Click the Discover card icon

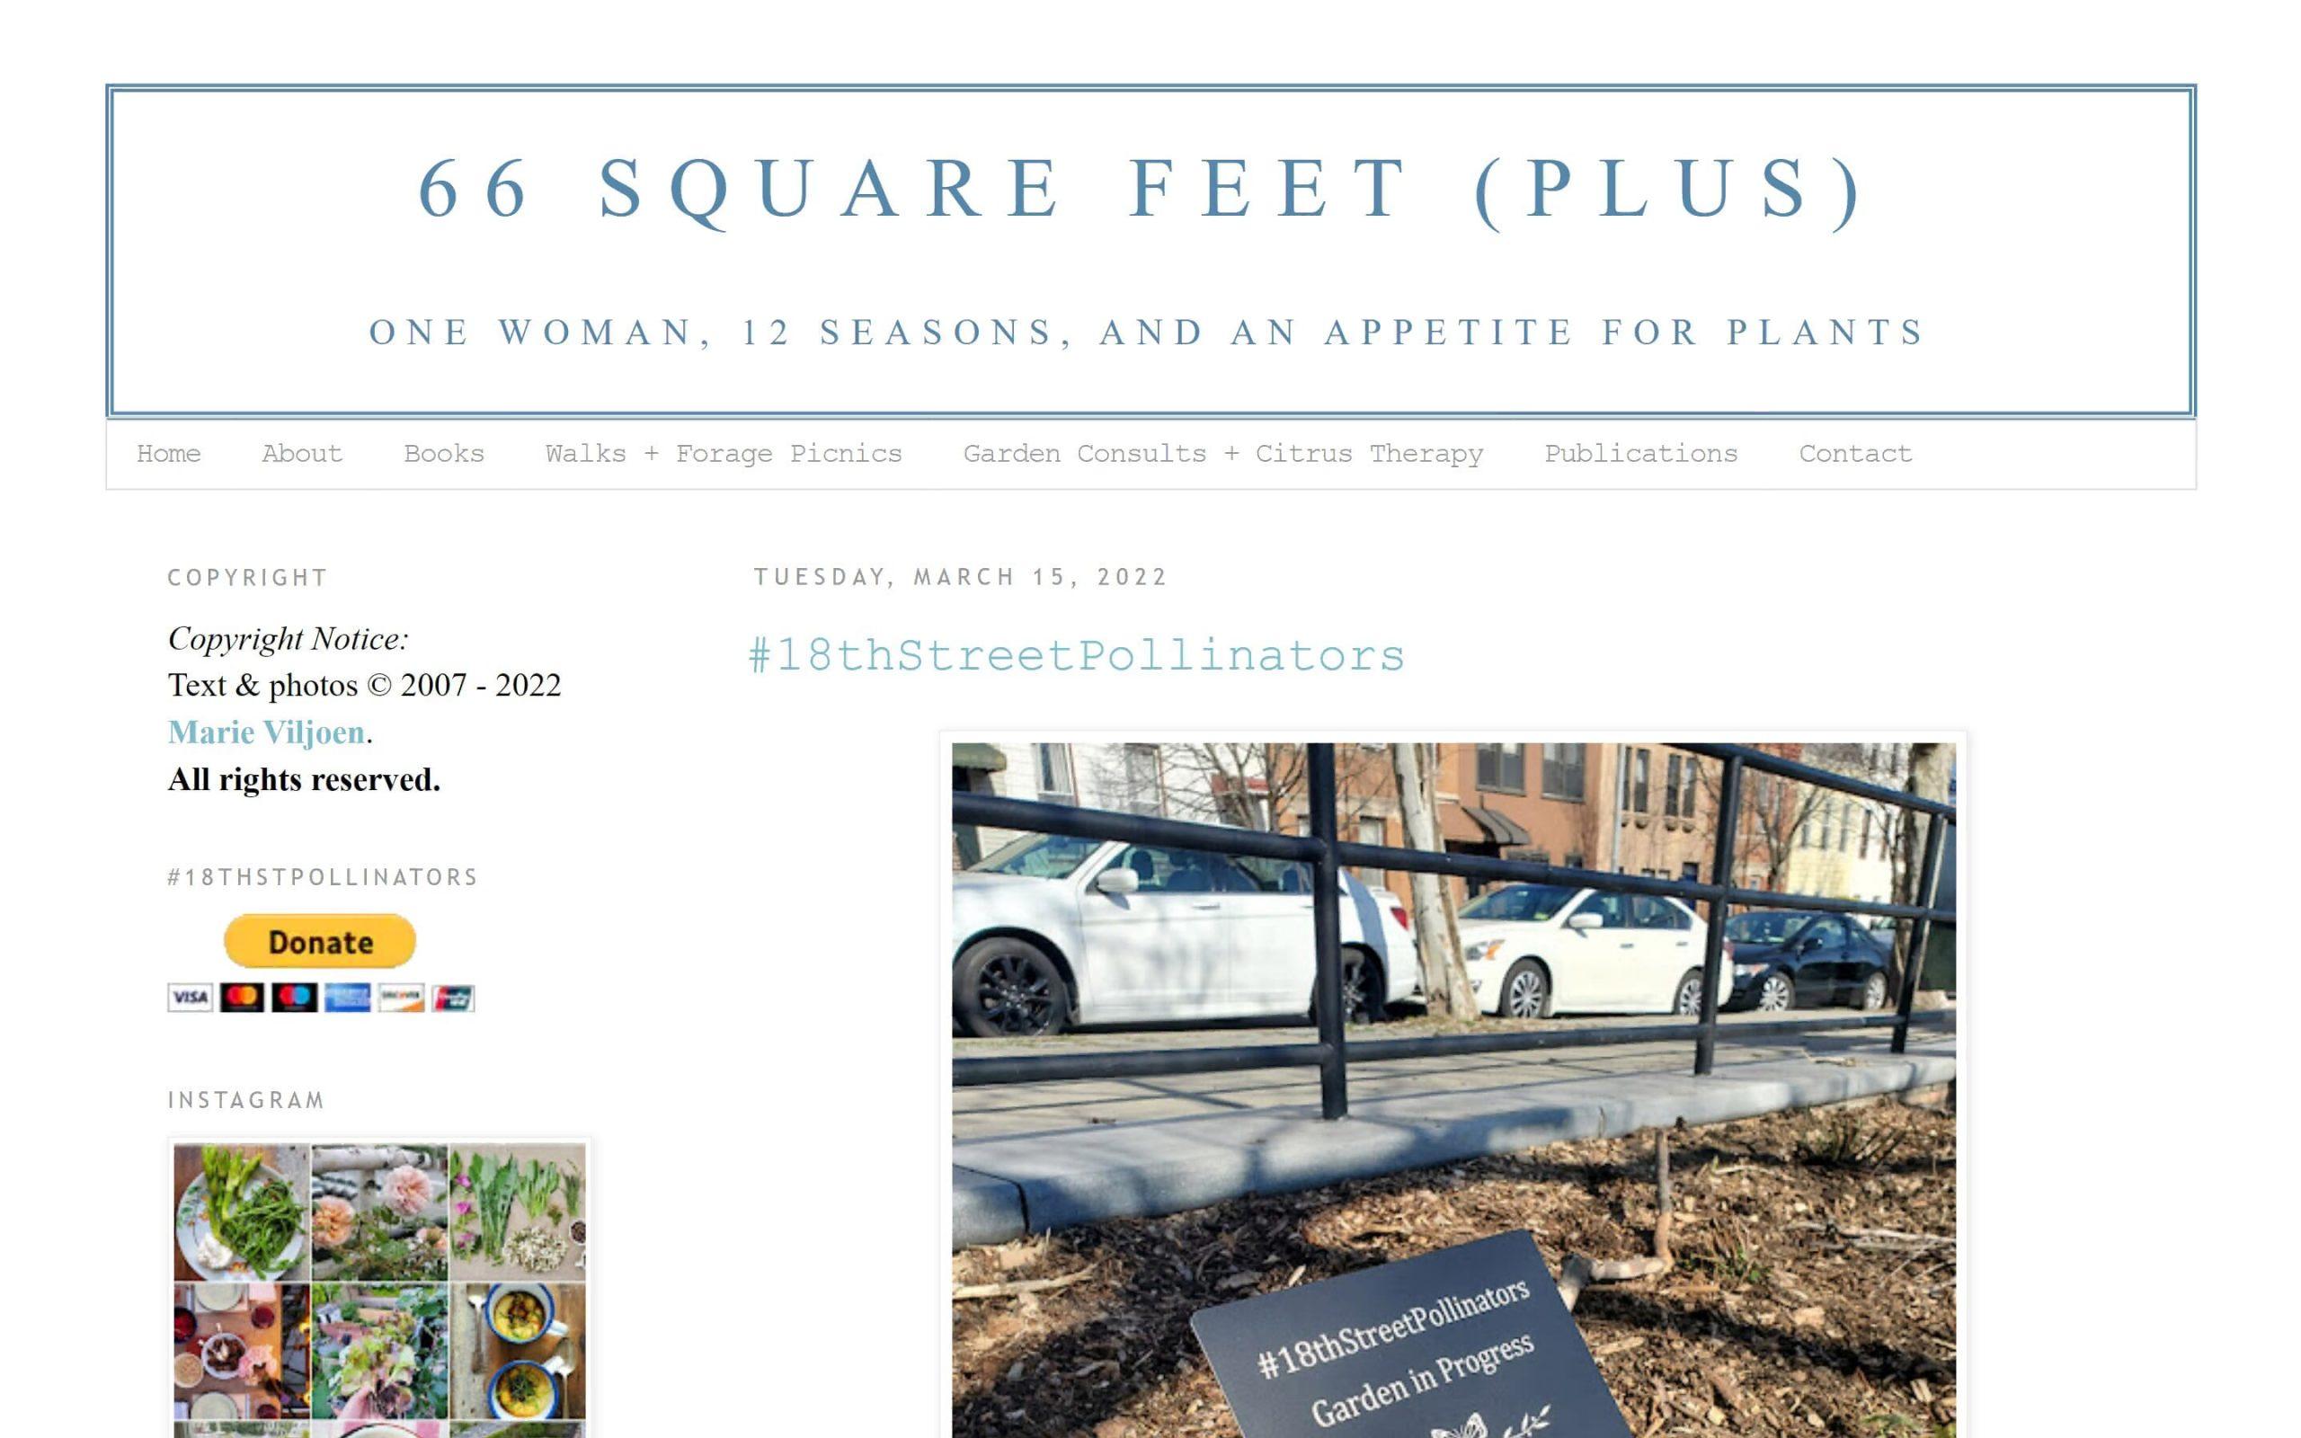click(x=400, y=997)
